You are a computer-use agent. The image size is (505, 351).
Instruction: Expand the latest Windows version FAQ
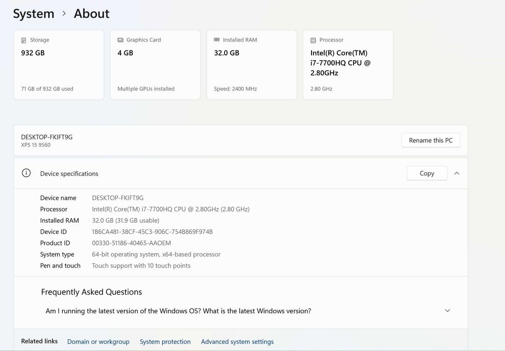coord(447,311)
